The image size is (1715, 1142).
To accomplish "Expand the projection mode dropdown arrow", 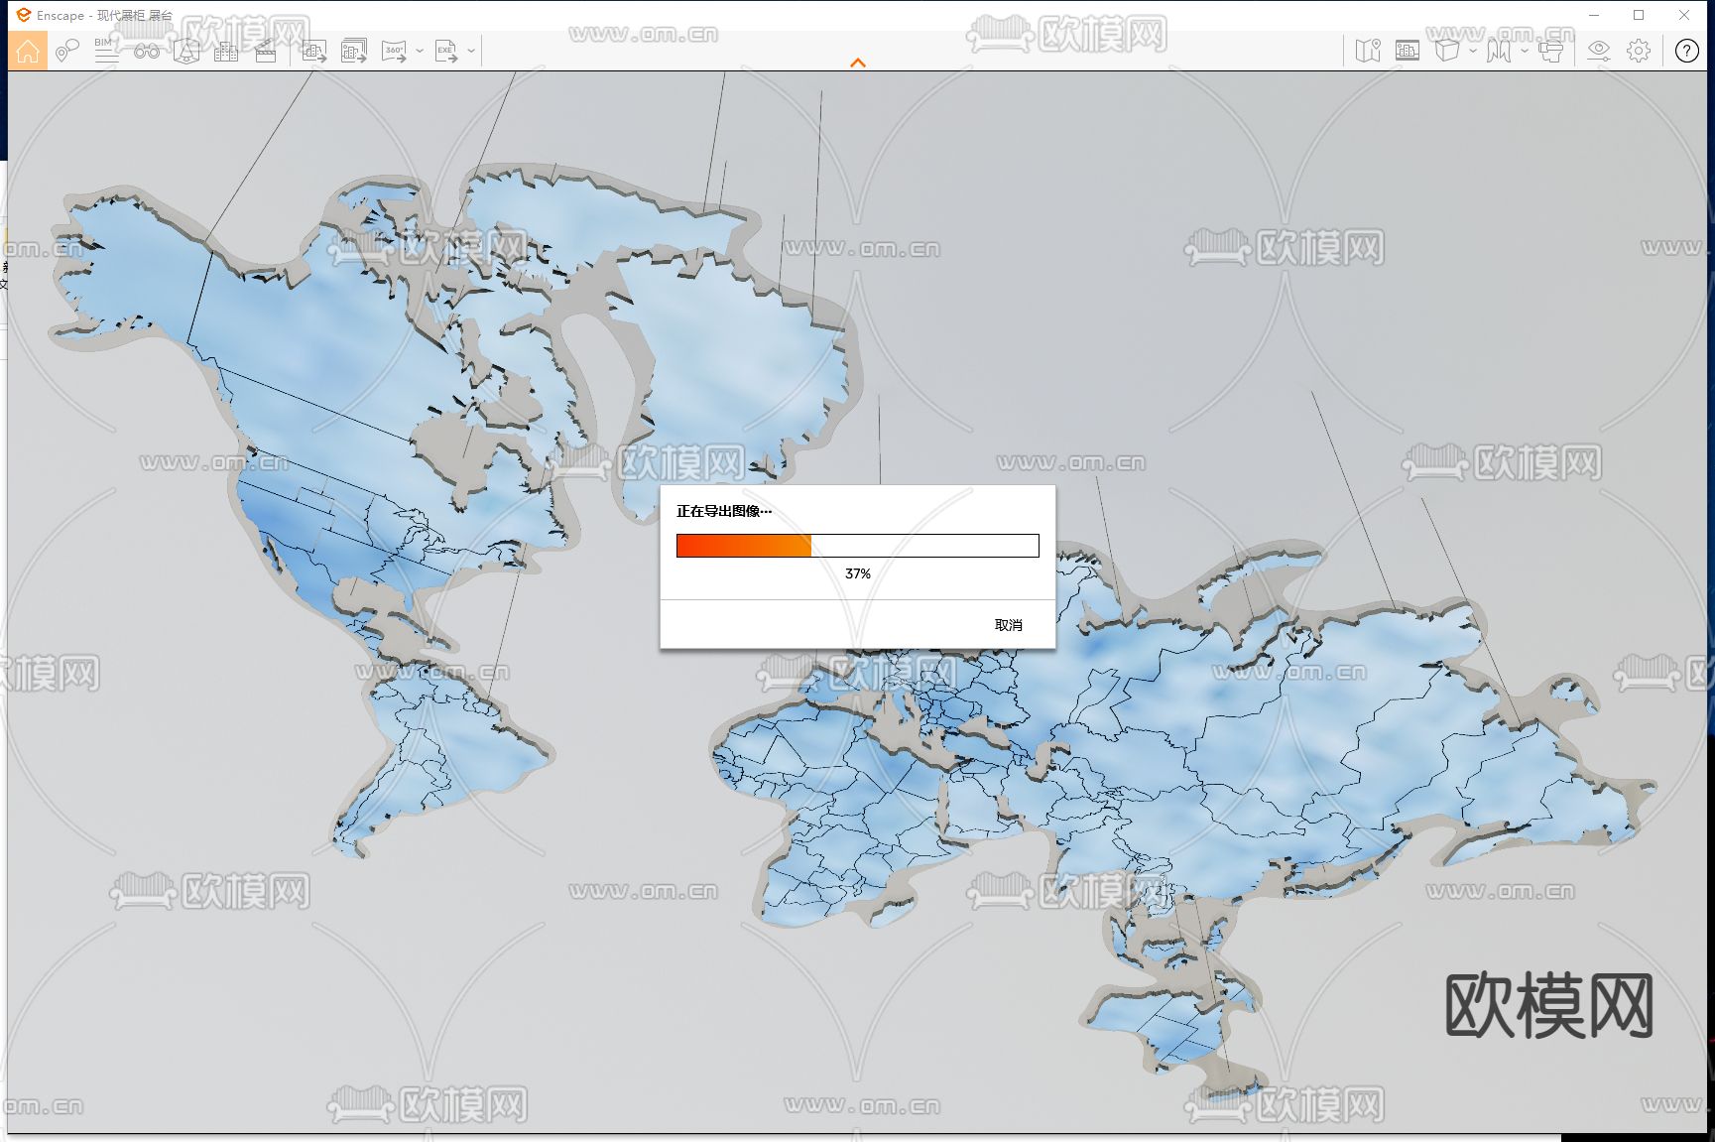I will (1473, 51).
